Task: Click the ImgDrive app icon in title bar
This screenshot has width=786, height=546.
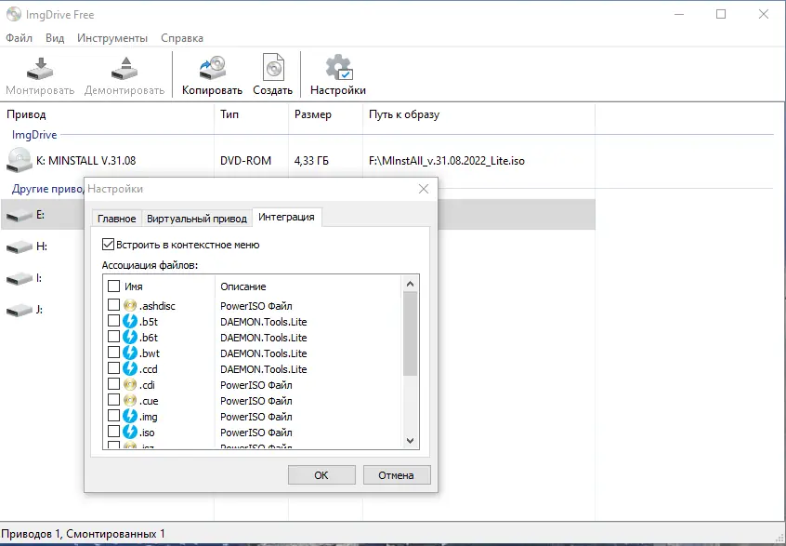Action: 14,15
